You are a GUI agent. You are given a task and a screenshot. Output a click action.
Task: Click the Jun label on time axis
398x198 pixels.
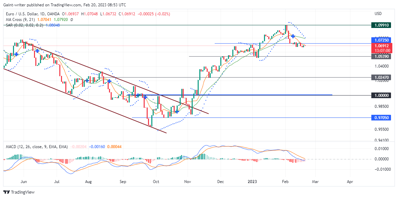[x=23, y=182]
